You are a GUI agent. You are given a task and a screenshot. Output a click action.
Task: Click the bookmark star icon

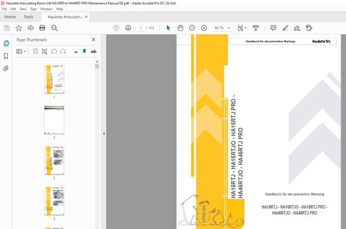[x=18, y=28]
